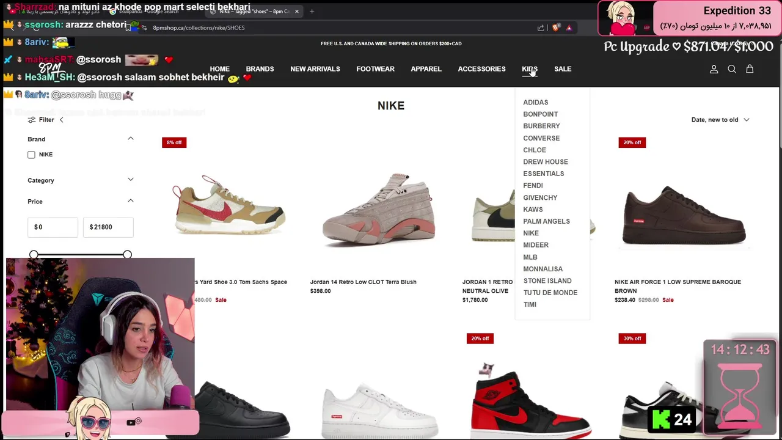Select MIDEER in the Kids dropdown

[x=536, y=245]
